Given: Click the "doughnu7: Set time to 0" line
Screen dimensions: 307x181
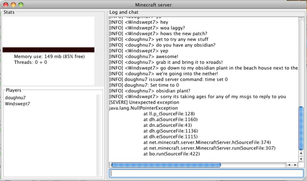Looking at the screenshot, I should point(144,85).
